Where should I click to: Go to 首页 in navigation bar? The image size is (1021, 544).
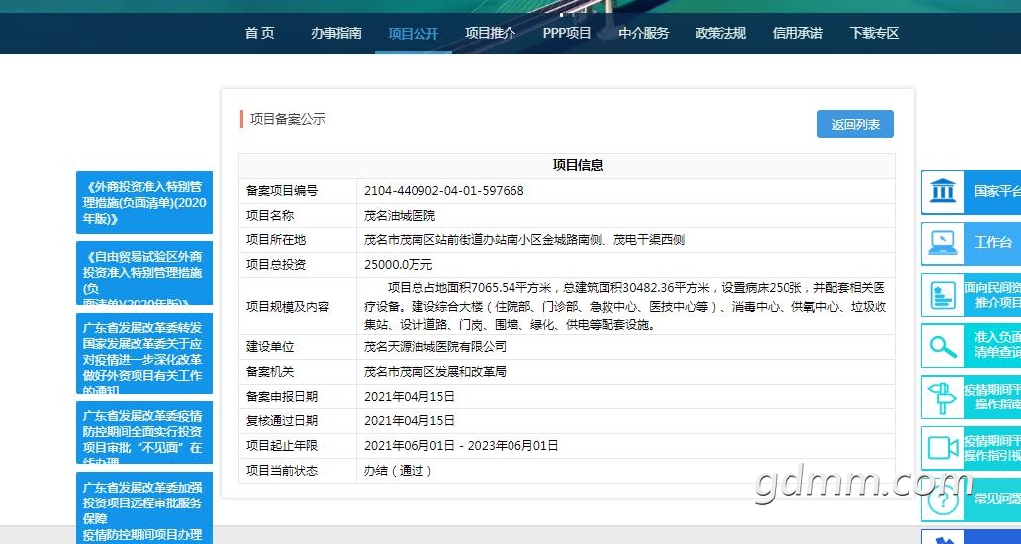coord(259,33)
